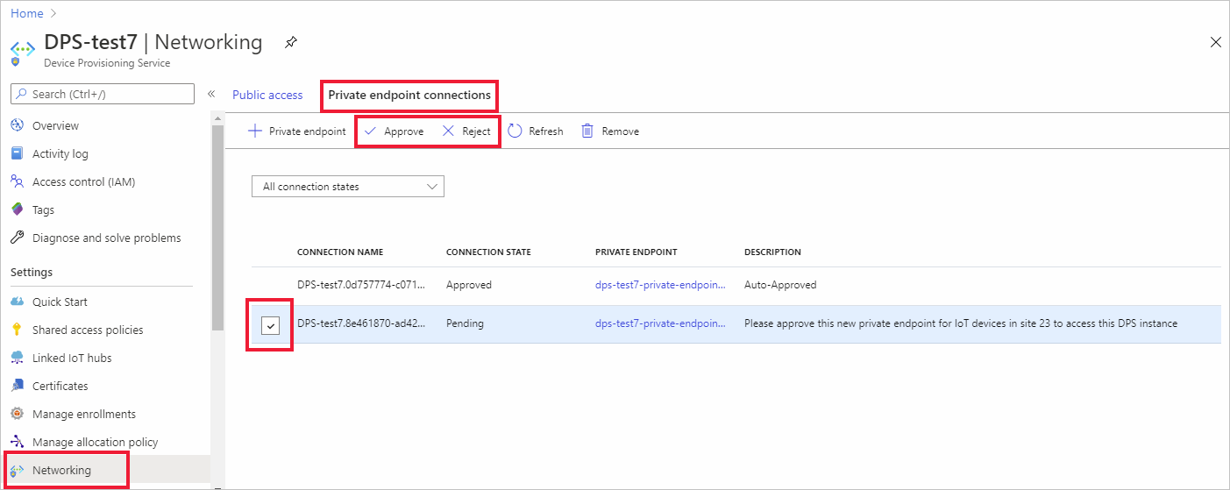The image size is (1230, 490).
Task: Open Shared access policies
Action: [x=88, y=330]
